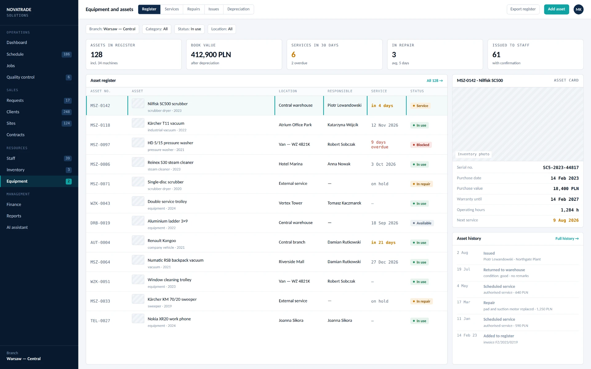Switch to the Repairs tab
The height and width of the screenshot is (369, 591).
point(194,9)
